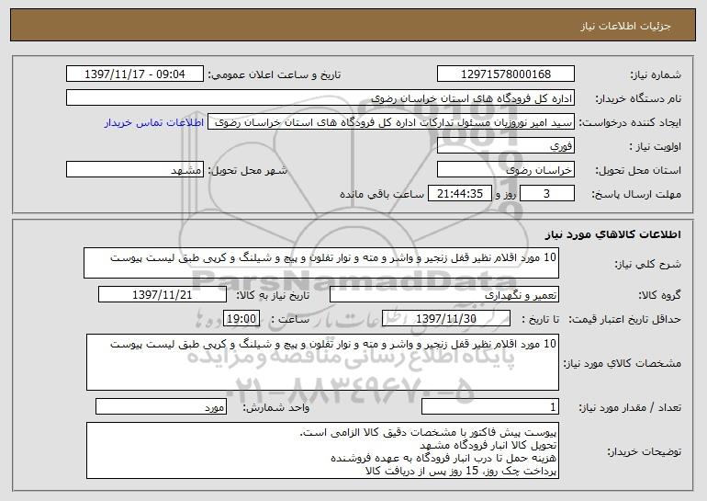This screenshot has width=707, height=501.
Task: Click the ساعت field showing 19:00
Action: click(x=241, y=319)
